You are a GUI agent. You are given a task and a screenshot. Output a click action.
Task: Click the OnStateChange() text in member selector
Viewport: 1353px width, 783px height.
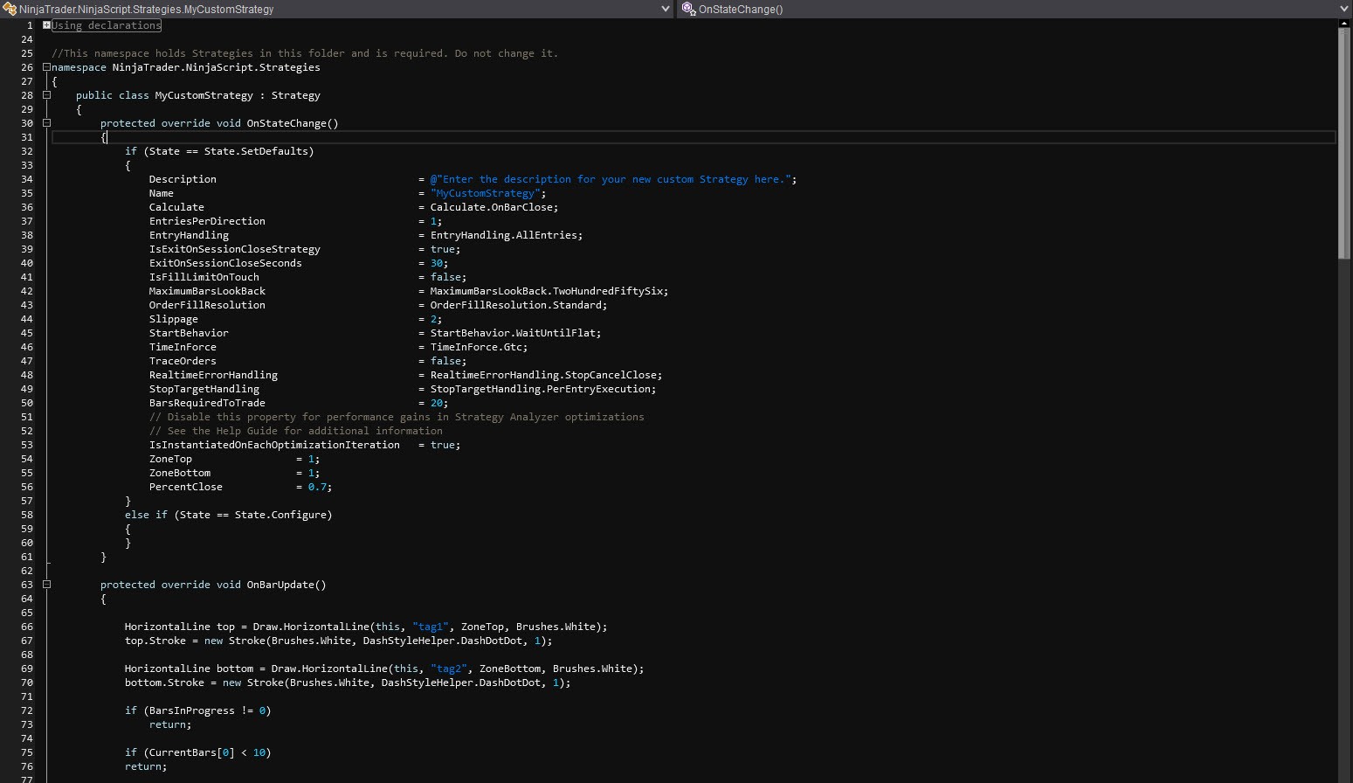pyautogui.click(x=741, y=9)
